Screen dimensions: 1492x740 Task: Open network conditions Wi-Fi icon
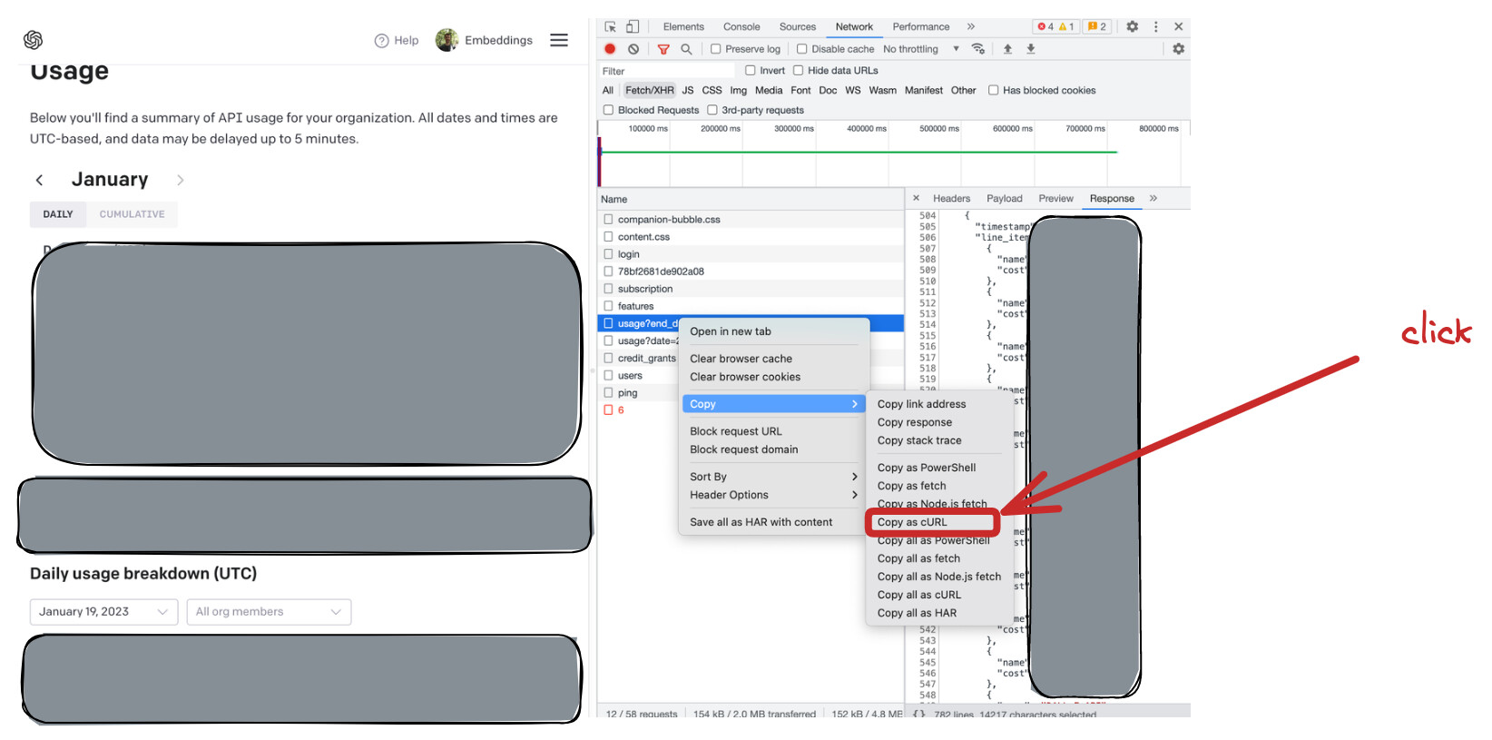click(978, 49)
